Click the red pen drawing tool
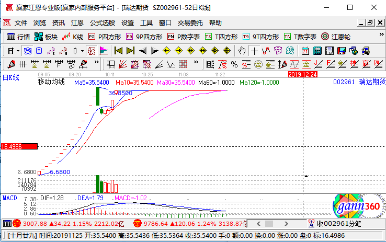The height and width of the screenshot is (242, 386). [x=11, y=64]
